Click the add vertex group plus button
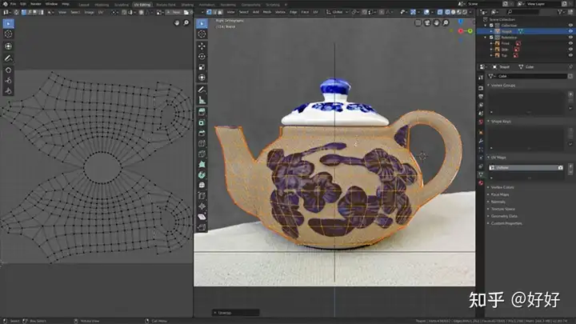 [x=570, y=94]
